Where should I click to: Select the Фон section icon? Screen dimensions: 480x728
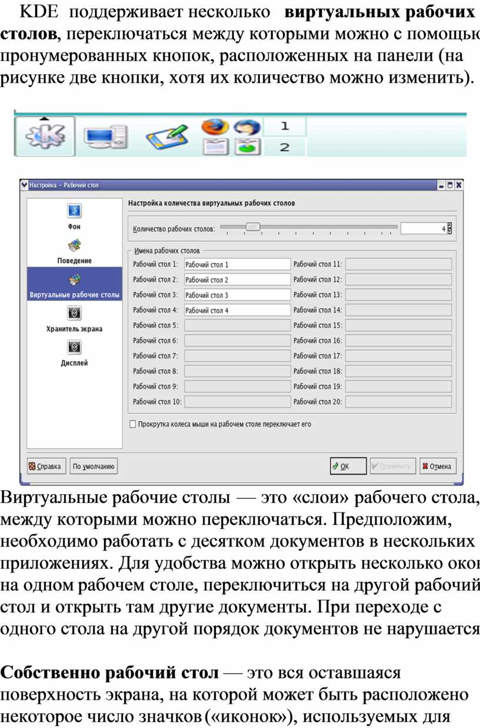coord(74,211)
